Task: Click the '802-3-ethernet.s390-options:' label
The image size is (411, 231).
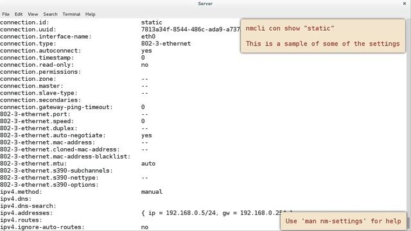Action: pos(49,185)
